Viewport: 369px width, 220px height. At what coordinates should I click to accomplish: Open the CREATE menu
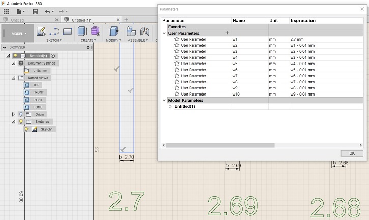coord(89,40)
